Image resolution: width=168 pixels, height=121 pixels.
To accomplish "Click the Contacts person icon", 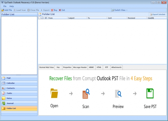I will (x=4, y=88).
